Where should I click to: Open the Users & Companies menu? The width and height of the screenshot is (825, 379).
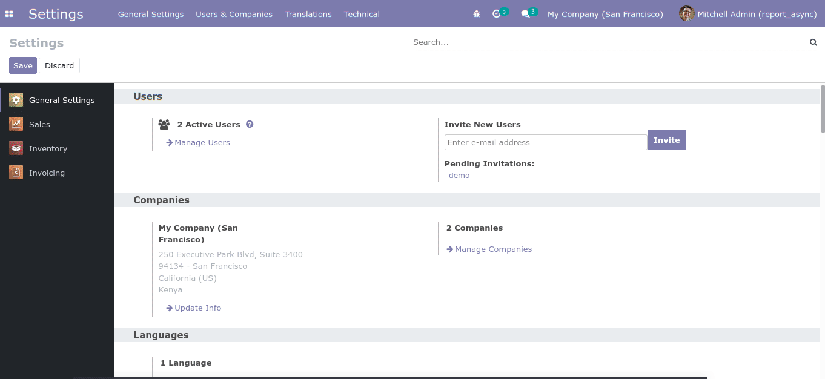click(234, 14)
